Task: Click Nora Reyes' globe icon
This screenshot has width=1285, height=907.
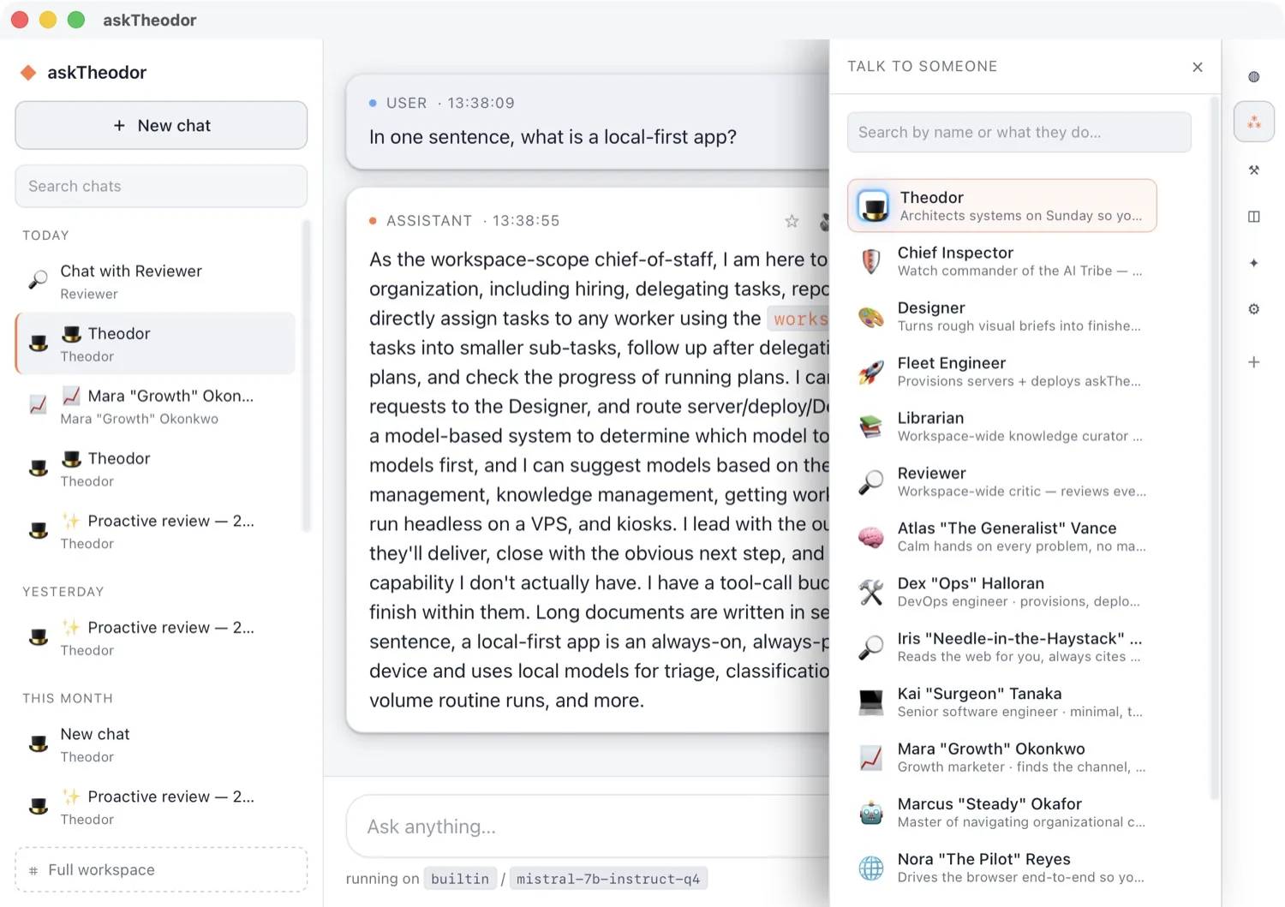Action: (x=871, y=868)
